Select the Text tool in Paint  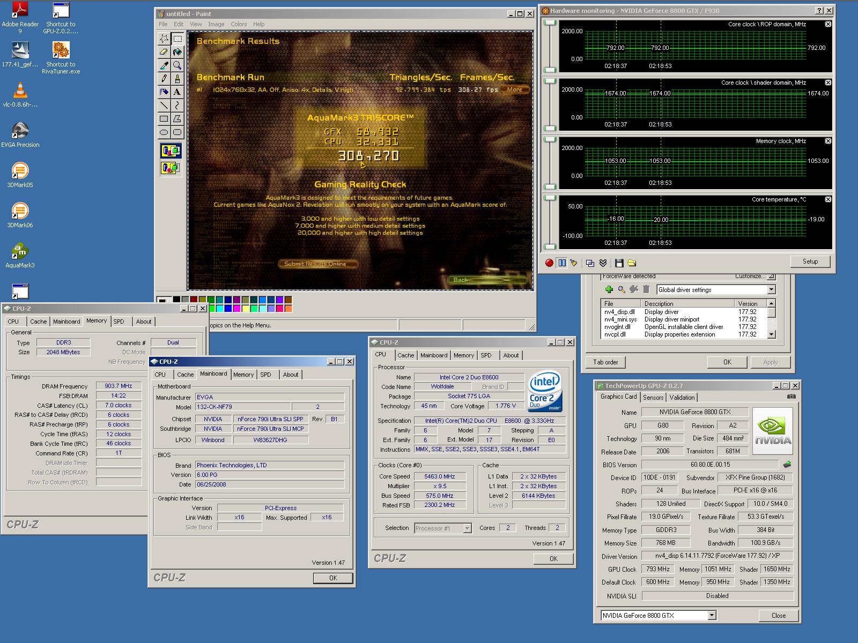point(177,92)
